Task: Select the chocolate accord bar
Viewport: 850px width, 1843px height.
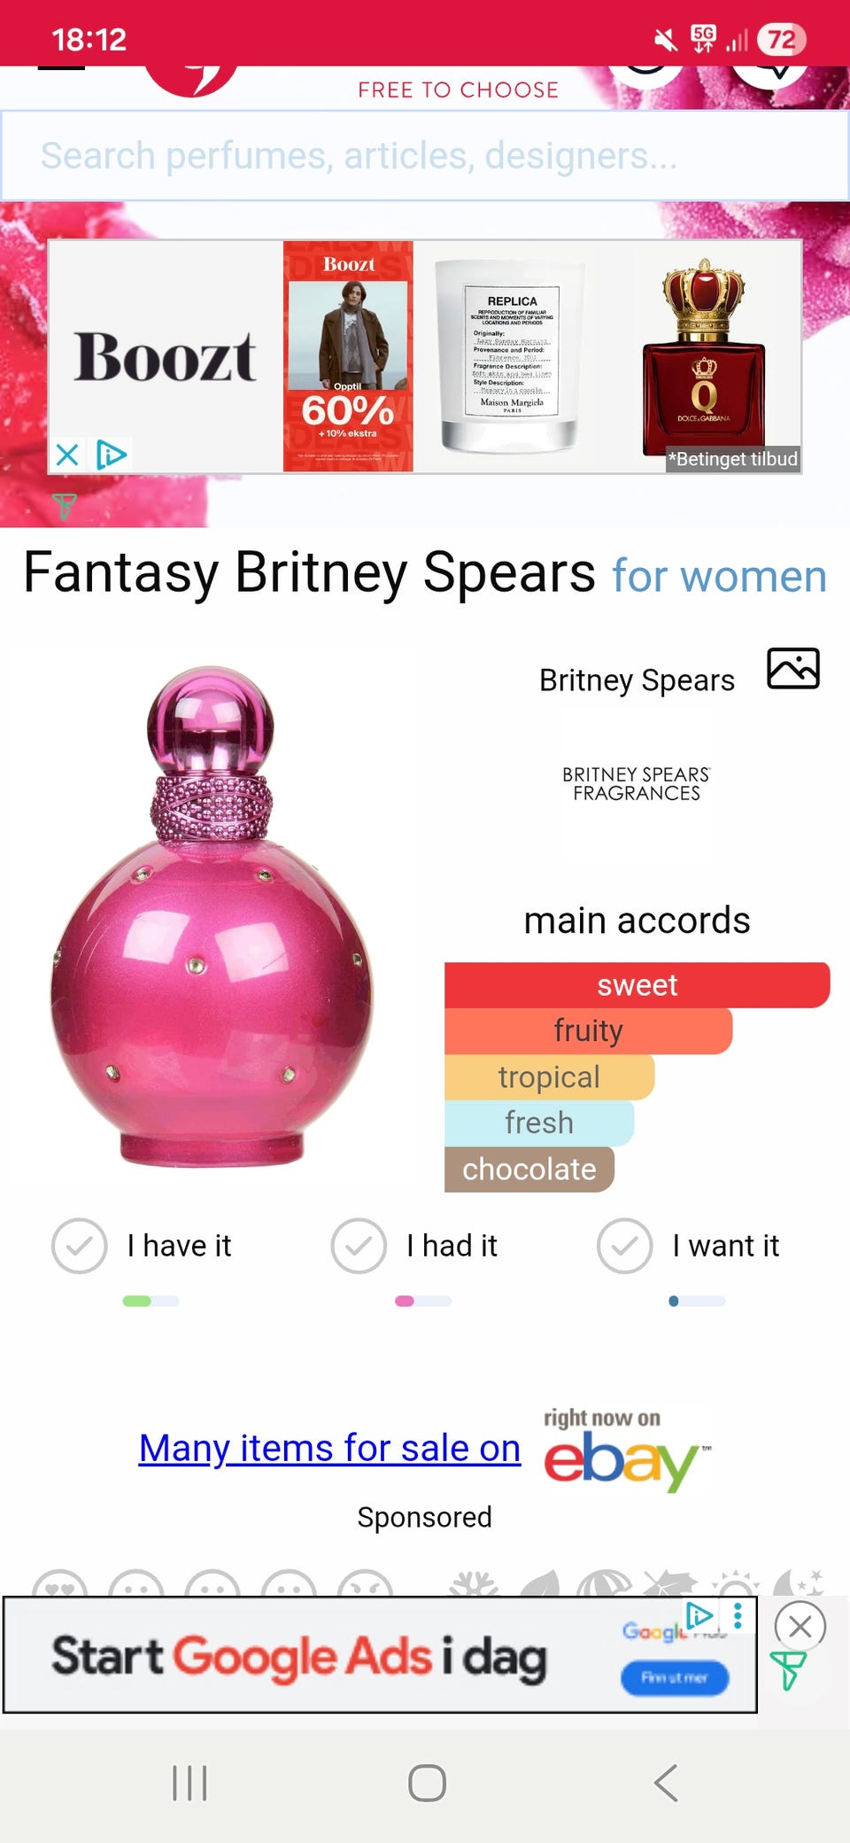Action: coord(529,1170)
